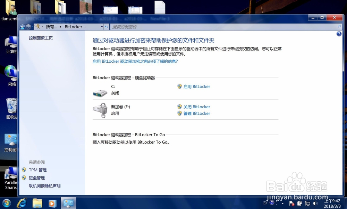Click the volume speaker tray icon
The image size is (347, 209).
[x=315, y=203]
